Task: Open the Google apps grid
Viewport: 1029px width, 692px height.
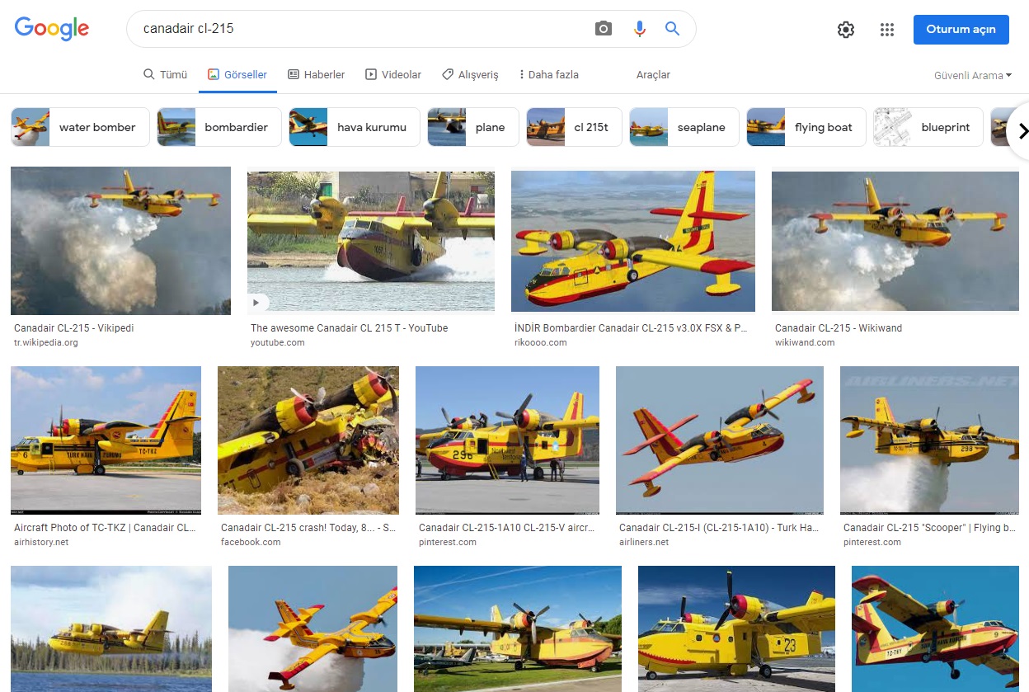Action: 887,30
